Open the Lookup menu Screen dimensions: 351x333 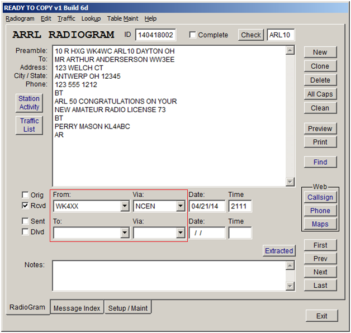pos(91,18)
